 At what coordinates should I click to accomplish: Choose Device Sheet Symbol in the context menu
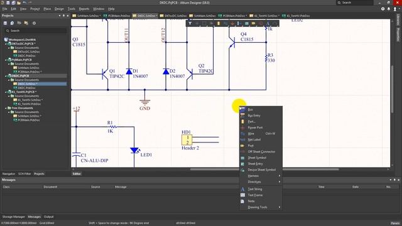coord(261,169)
